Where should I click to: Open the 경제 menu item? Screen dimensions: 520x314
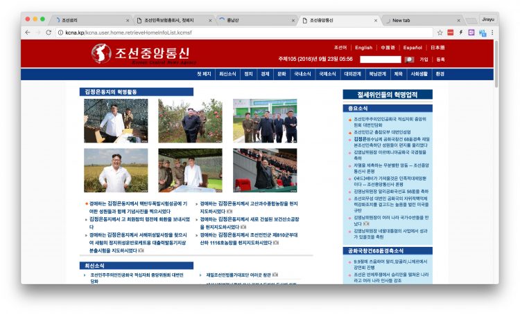click(265, 74)
